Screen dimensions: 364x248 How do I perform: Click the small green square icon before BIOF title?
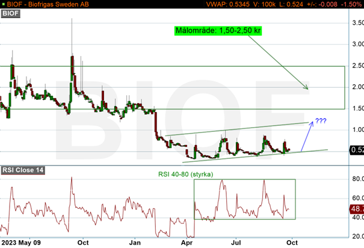(4, 5)
